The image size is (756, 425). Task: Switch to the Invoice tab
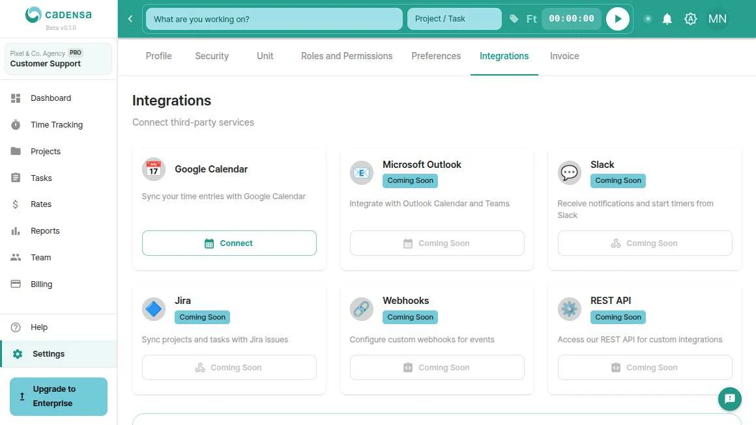pos(564,57)
